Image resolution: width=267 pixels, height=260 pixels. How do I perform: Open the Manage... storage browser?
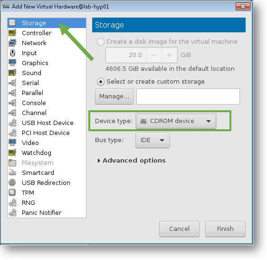[114, 96]
